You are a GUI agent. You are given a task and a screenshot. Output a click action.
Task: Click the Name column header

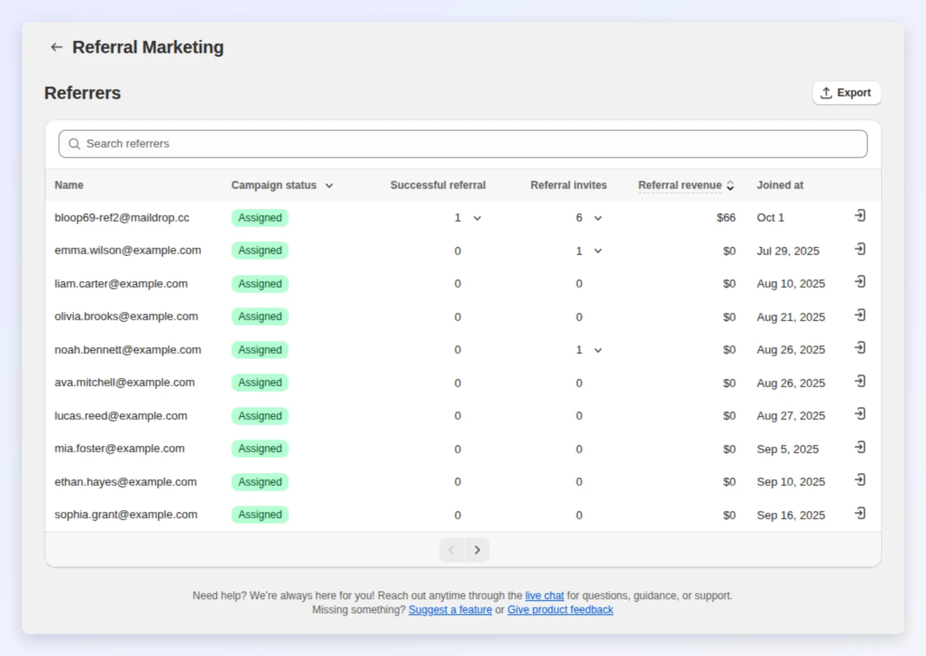coord(69,185)
